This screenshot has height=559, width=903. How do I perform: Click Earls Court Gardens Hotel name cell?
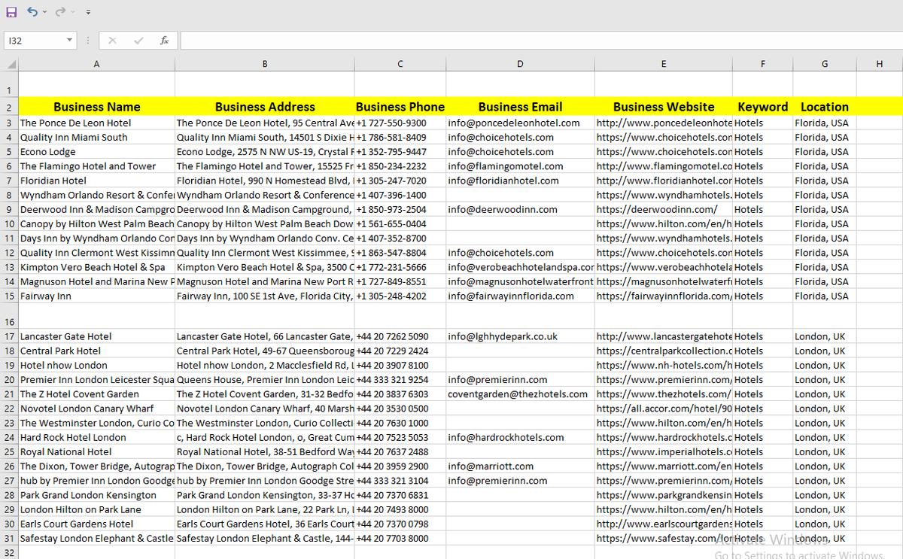tap(96, 524)
